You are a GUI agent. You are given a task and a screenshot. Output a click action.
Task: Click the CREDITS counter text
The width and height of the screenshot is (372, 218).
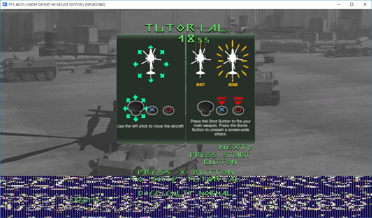tap(89, 200)
